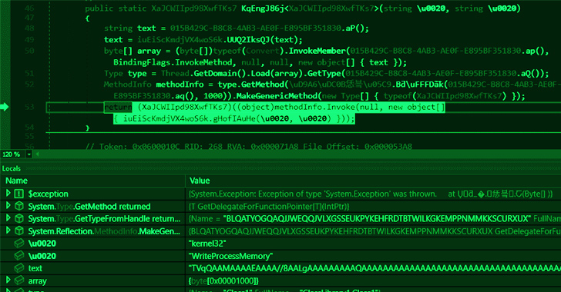Click the Value column header

pos(200,181)
